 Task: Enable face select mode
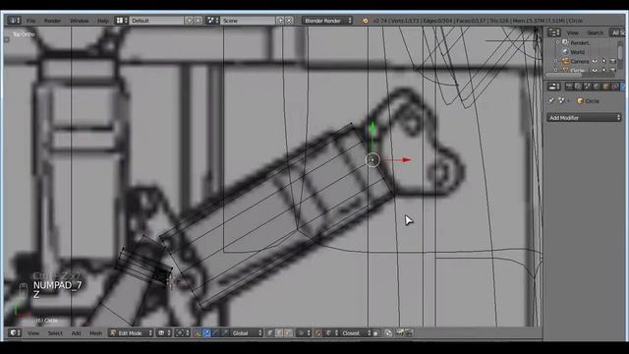(288, 333)
